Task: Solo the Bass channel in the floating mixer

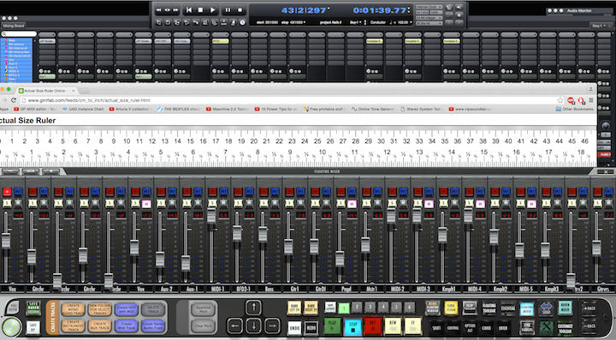Action: tap(264, 203)
